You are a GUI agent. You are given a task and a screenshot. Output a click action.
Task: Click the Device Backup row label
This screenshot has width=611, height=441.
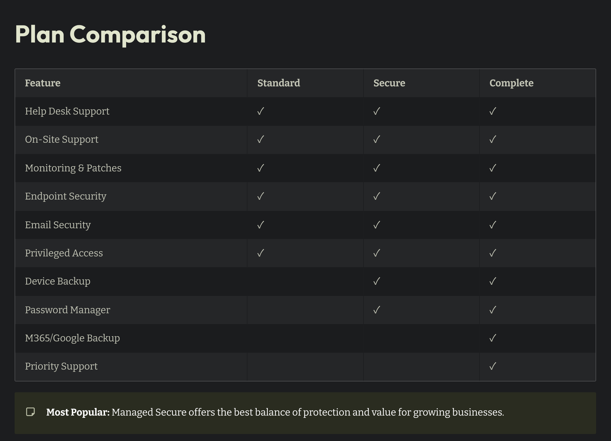tap(58, 281)
